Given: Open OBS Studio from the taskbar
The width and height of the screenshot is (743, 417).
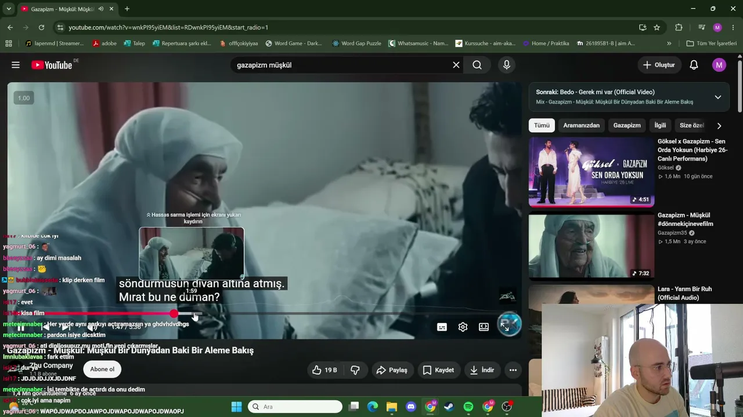Looking at the screenshot, I should 507,407.
